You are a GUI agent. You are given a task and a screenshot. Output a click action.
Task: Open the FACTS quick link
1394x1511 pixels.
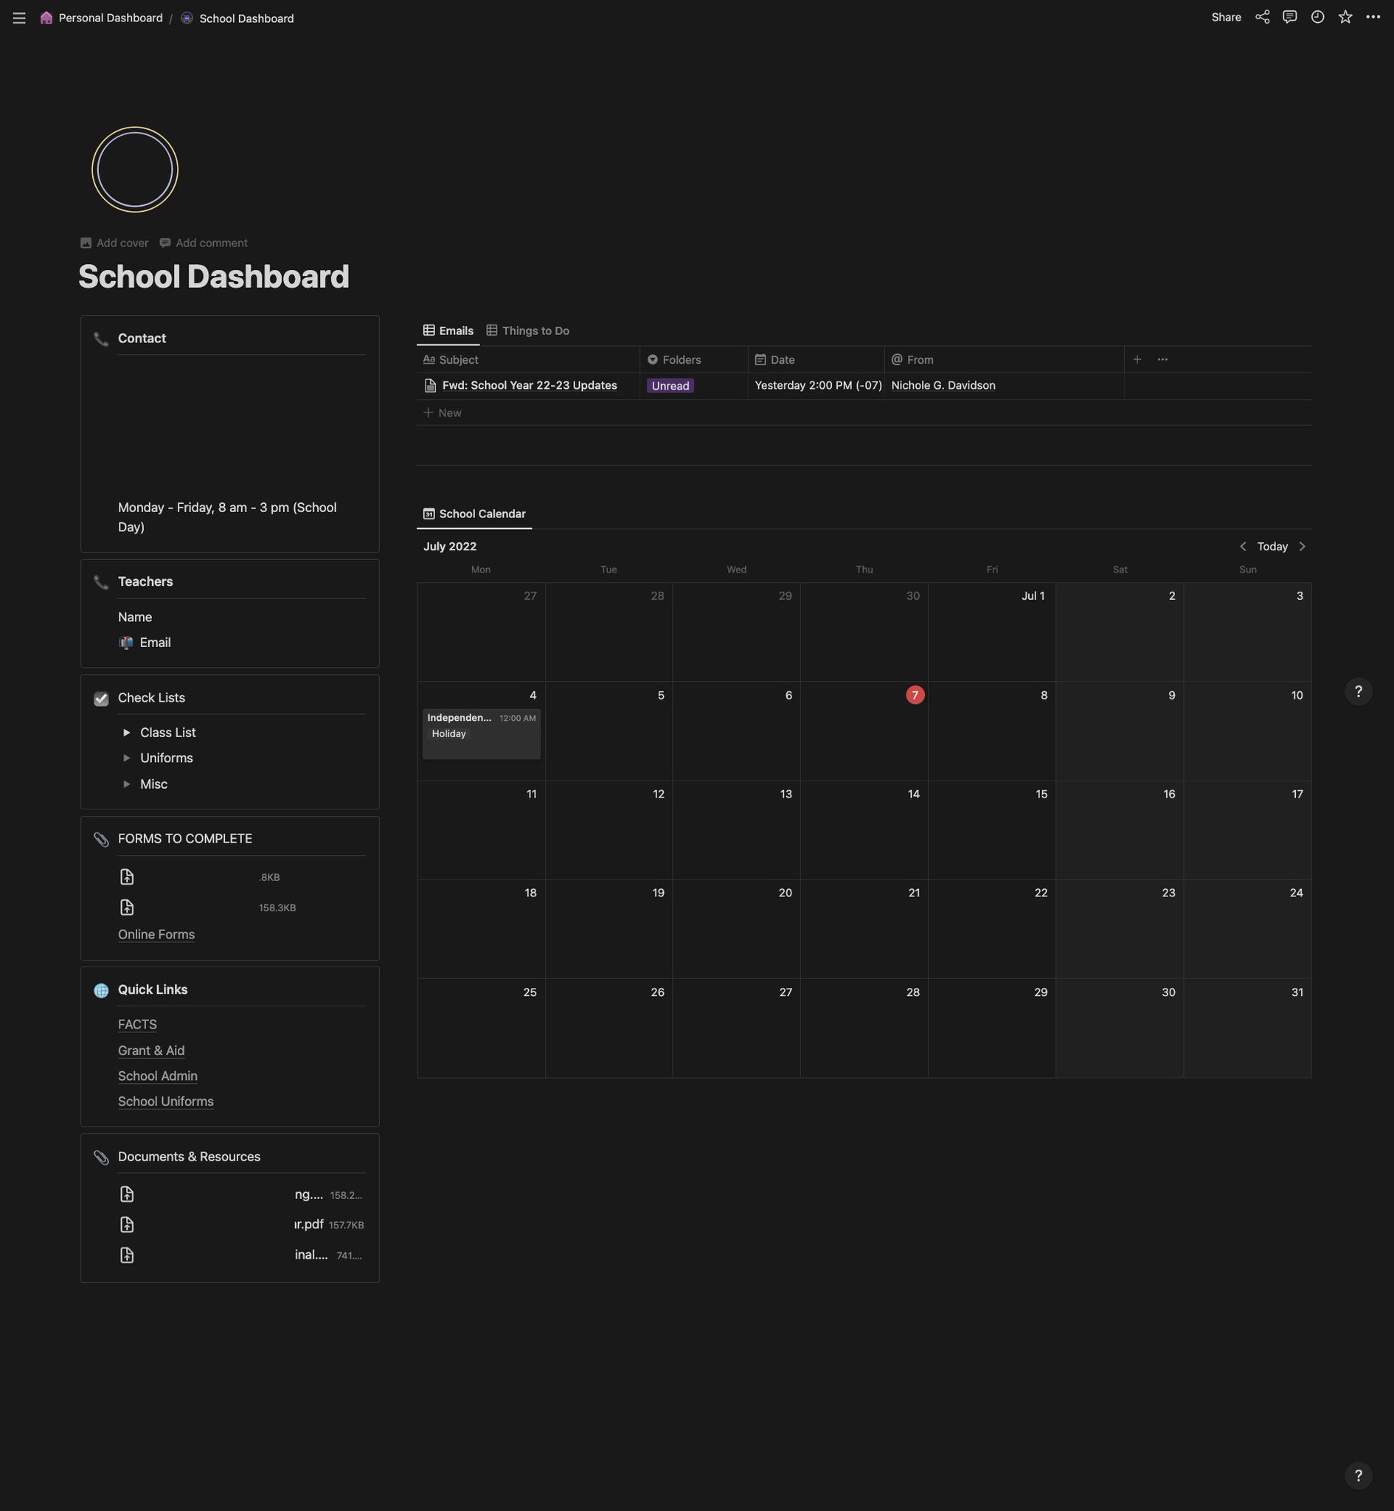(x=137, y=1025)
